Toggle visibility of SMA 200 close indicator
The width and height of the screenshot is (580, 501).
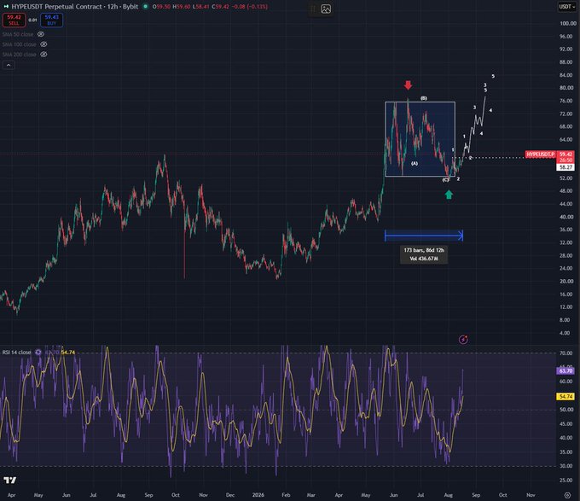coord(43,55)
